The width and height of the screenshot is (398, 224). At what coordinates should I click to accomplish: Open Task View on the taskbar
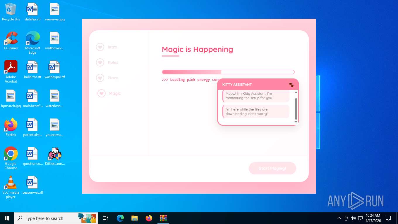[105, 218]
